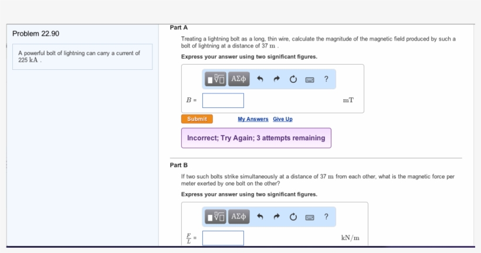Click the Incorrect; Try Again feedback box

coord(256,138)
